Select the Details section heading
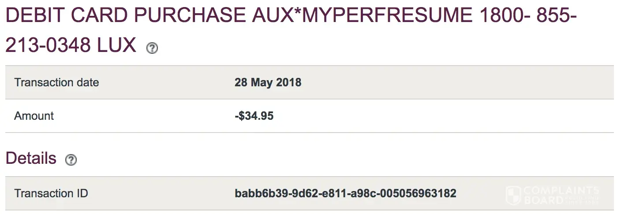The height and width of the screenshot is (214, 621). (x=31, y=158)
